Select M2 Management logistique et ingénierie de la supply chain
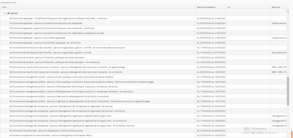Screen dimensions: 293x138 pyautogui.click(x=60, y=116)
